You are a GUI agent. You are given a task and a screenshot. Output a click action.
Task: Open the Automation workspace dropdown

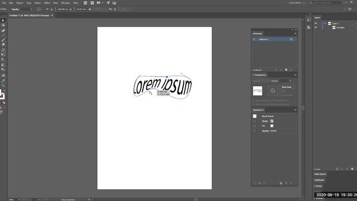(297, 3)
